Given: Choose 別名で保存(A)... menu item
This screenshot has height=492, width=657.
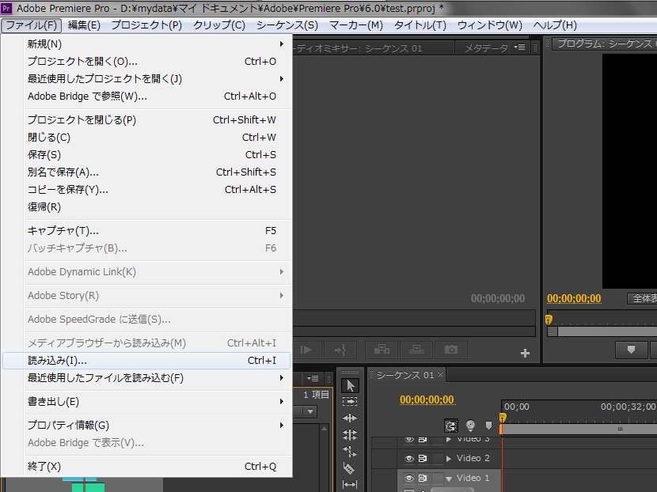Looking at the screenshot, I should pyautogui.click(x=147, y=172).
